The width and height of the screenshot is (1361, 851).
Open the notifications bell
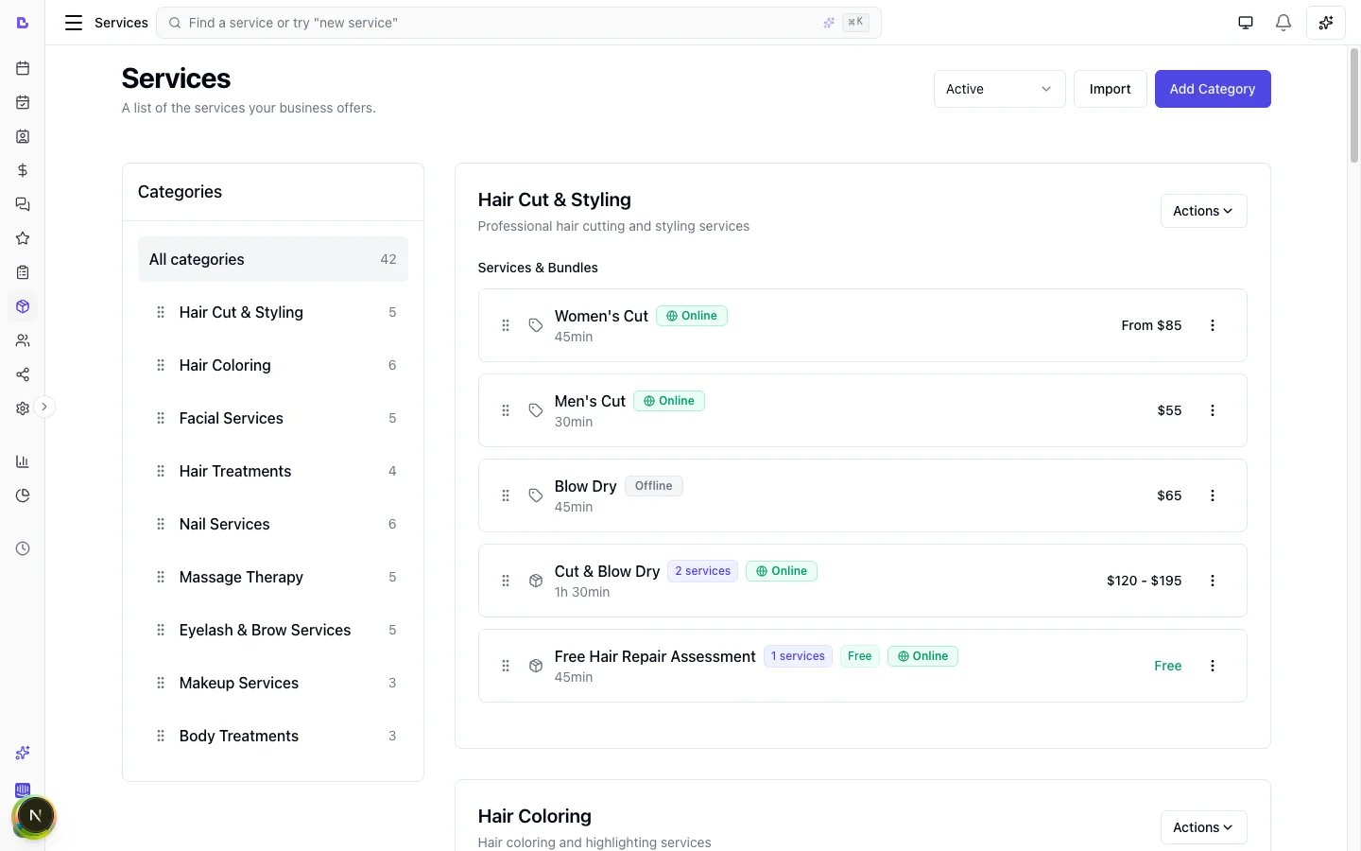[1283, 23]
